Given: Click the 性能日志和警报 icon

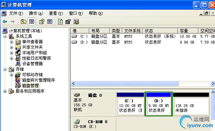Looking at the screenshot, I should tap(18, 58).
